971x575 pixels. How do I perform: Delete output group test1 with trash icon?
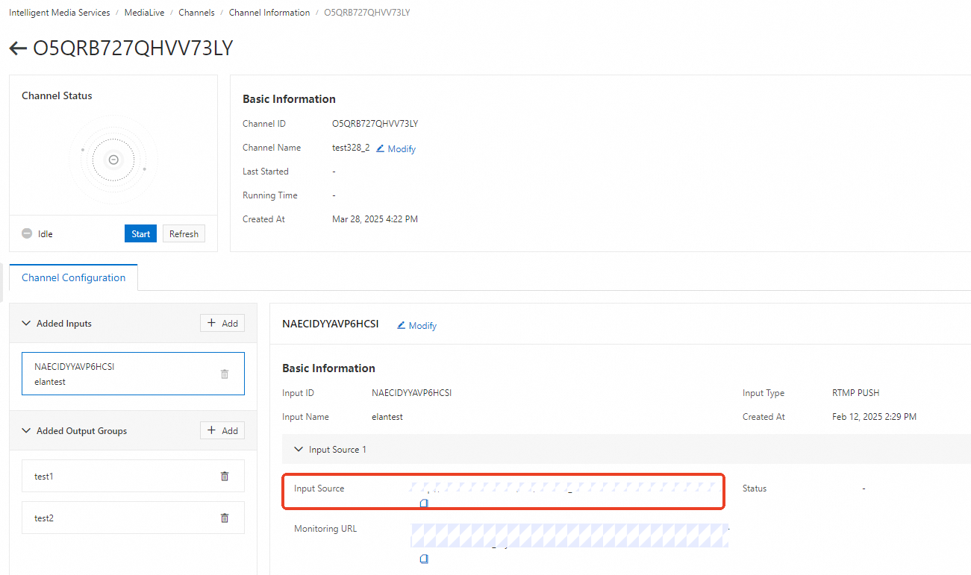(x=225, y=476)
